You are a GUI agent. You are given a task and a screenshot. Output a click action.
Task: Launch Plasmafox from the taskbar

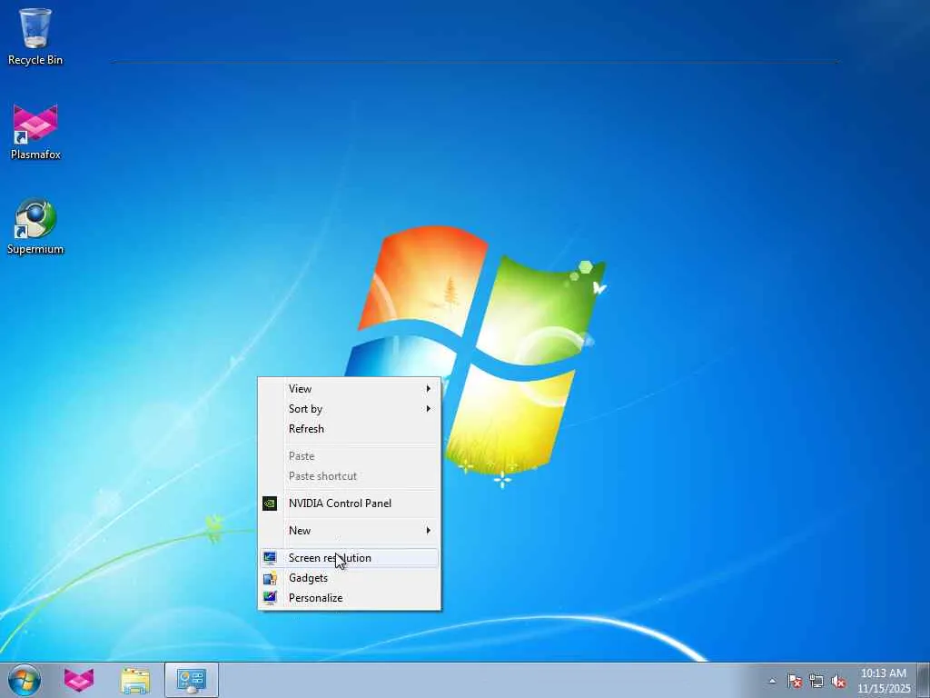[x=79, y=680]
